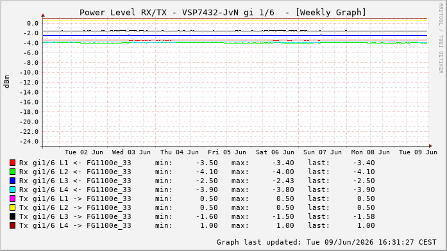
Task: Click the Rx L2 max value -4.00
Action: point(283,172)
